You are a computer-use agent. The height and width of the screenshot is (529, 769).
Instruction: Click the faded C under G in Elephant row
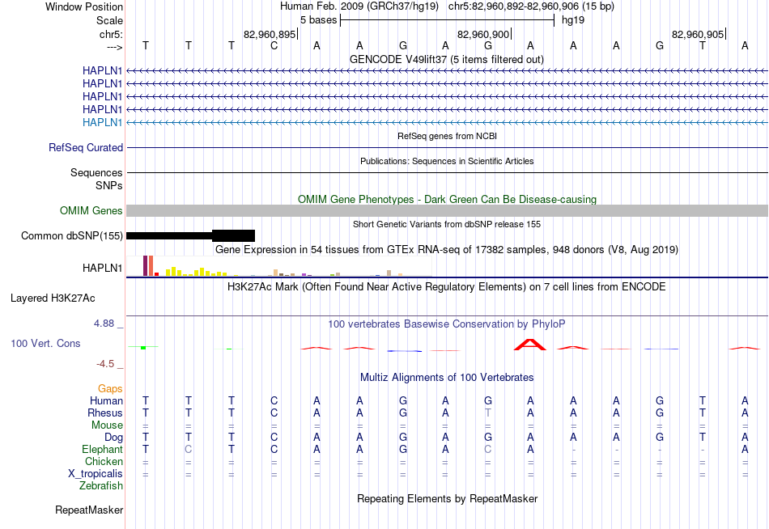[x=488, y=450]
